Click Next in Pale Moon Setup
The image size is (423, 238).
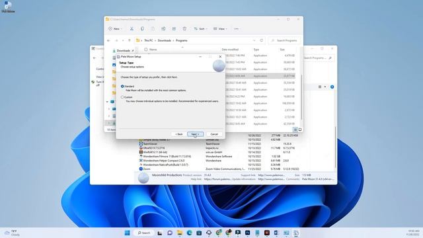click(196, 134)
